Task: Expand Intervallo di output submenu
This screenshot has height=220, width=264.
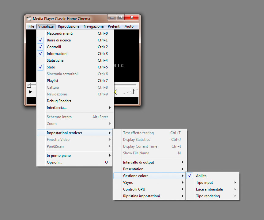Action: [x=150, y=162]
